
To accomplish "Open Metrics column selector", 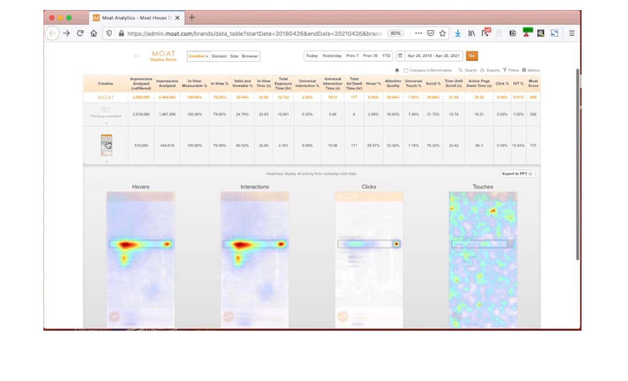I will (x=531, y=70).
